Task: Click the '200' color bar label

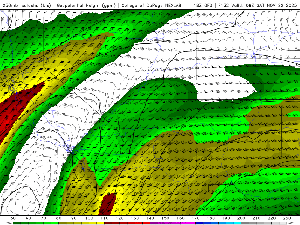Action: click(241, 218)
